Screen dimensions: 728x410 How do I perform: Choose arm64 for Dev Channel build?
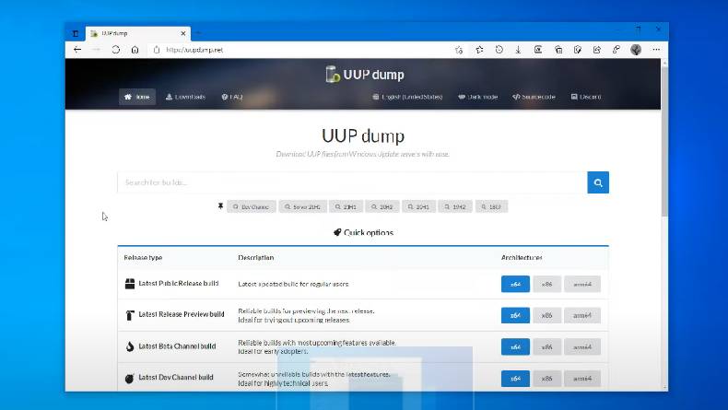tap(582, 379)
